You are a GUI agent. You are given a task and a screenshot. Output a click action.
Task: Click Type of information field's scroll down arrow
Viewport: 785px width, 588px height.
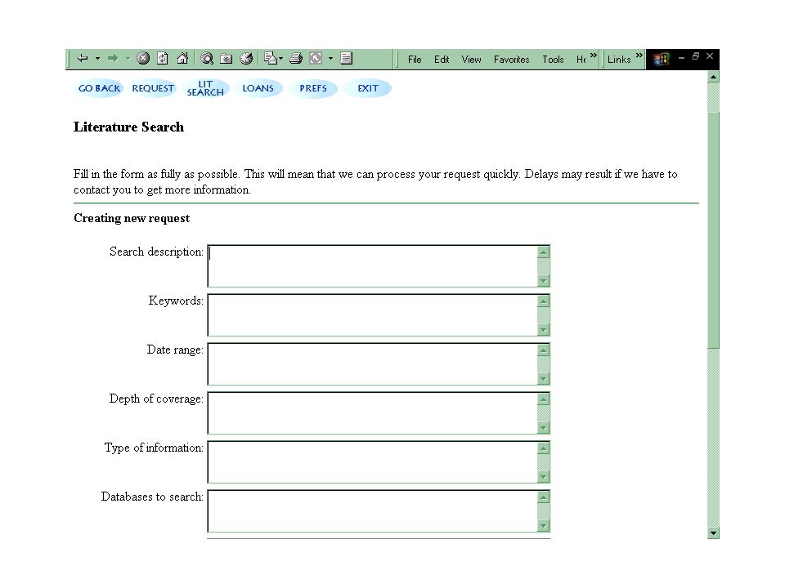[543, 476]
